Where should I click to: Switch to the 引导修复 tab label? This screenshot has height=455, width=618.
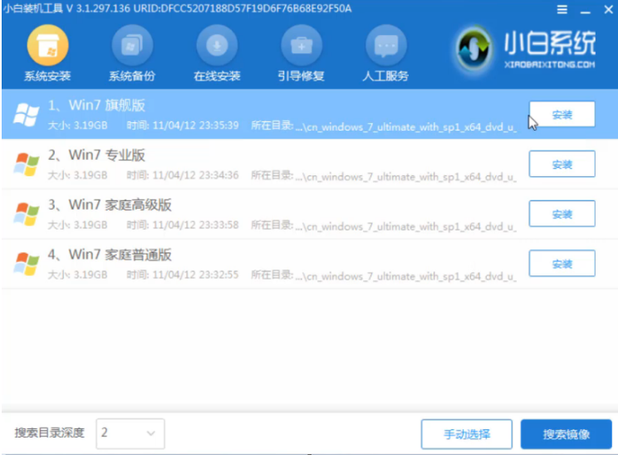302,76
